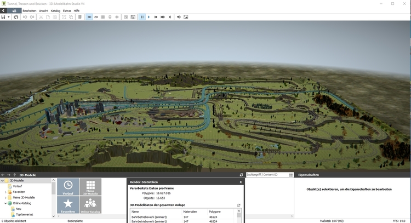Click the plus crosshair icon
This screenshot has width=411, height=223.
click(117, 17)
